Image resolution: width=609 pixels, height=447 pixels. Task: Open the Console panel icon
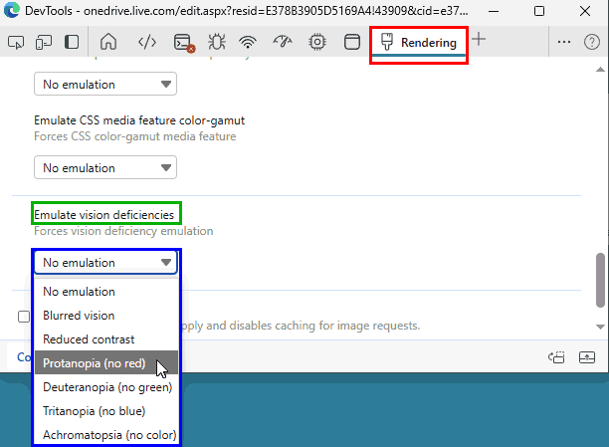pyautogui.click(x=183, y=42)
